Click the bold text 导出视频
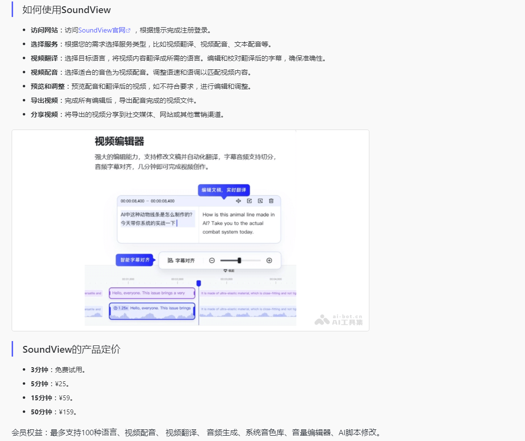This screenshot has height=441, width=525. 44,100
